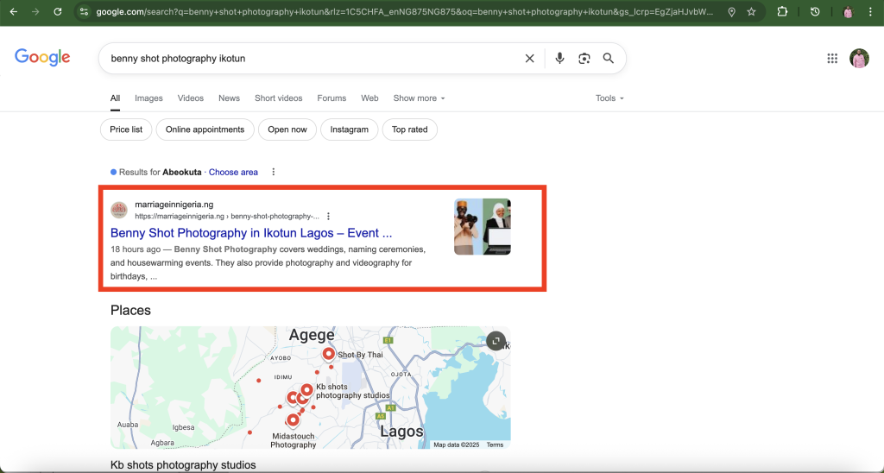Go forward in browser history
This screenshot has width=884, height=473.
point(35,11)
